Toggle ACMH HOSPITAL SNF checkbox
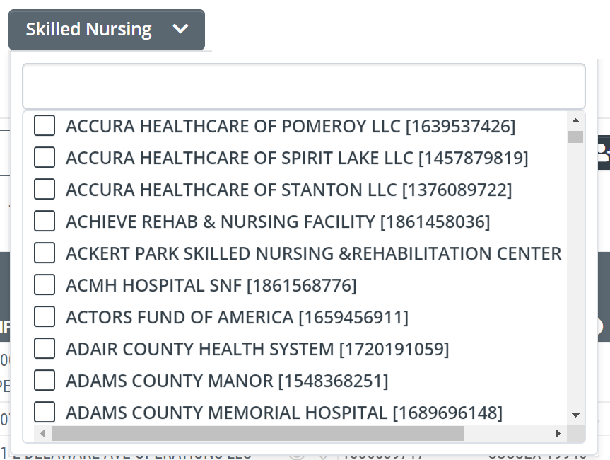The height and width of the screenshot is (460, 610). (x=45, y=284)
